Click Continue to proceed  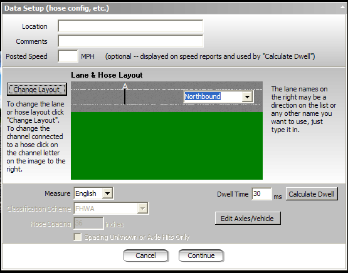tap(201, 255)
